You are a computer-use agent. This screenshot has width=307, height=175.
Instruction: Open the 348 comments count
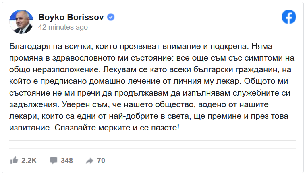pos(67,161)
